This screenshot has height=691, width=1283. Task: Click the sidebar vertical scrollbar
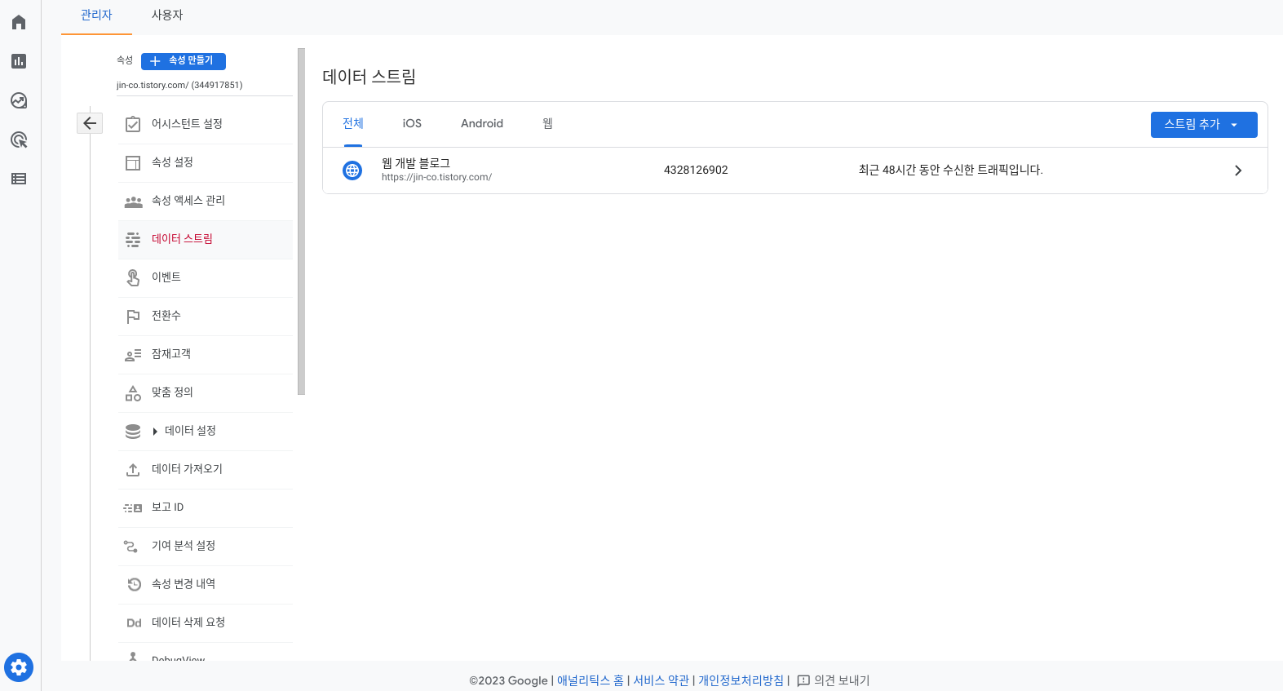point(302,221)
